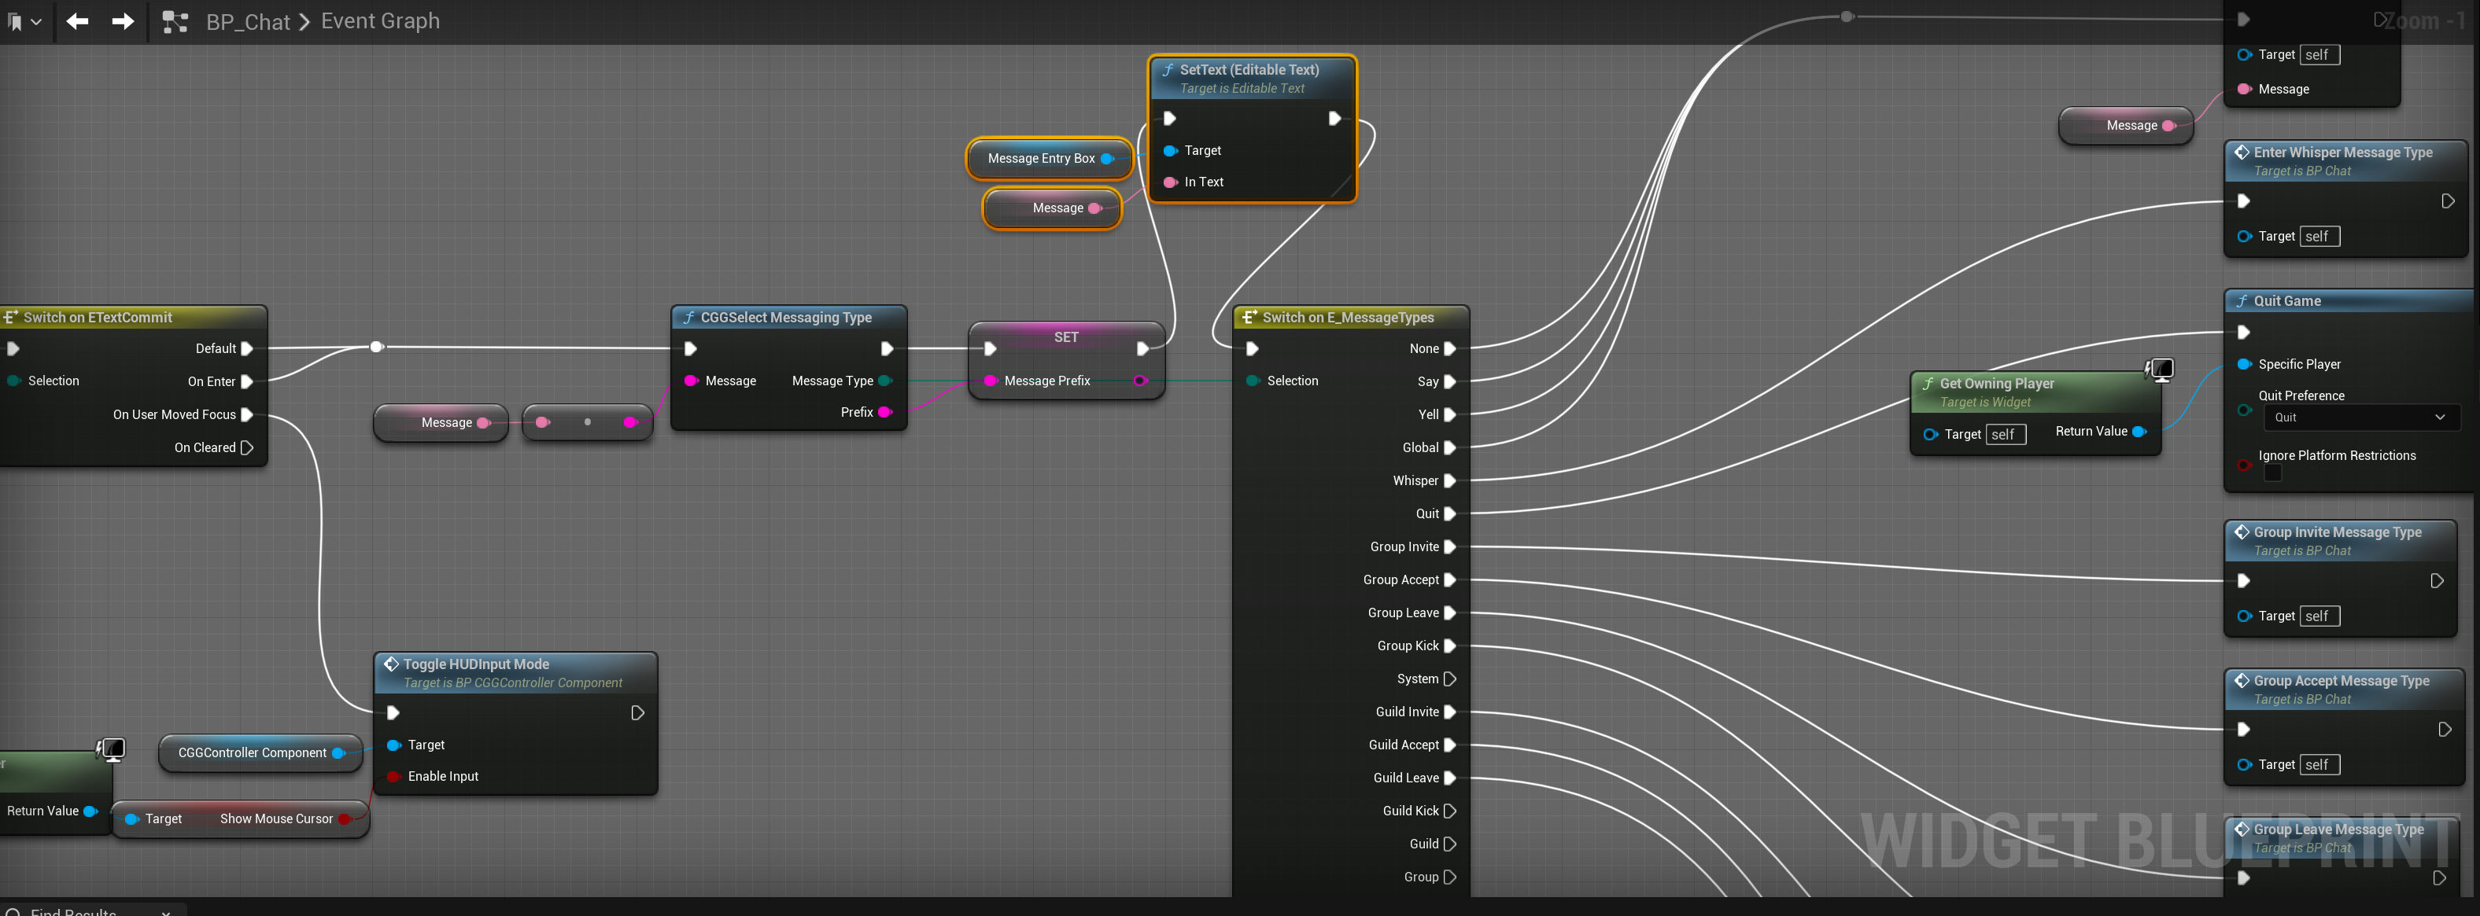
Task: Click the Toggle HUDInput Mode node icon
Action: (x=391, y=664)
